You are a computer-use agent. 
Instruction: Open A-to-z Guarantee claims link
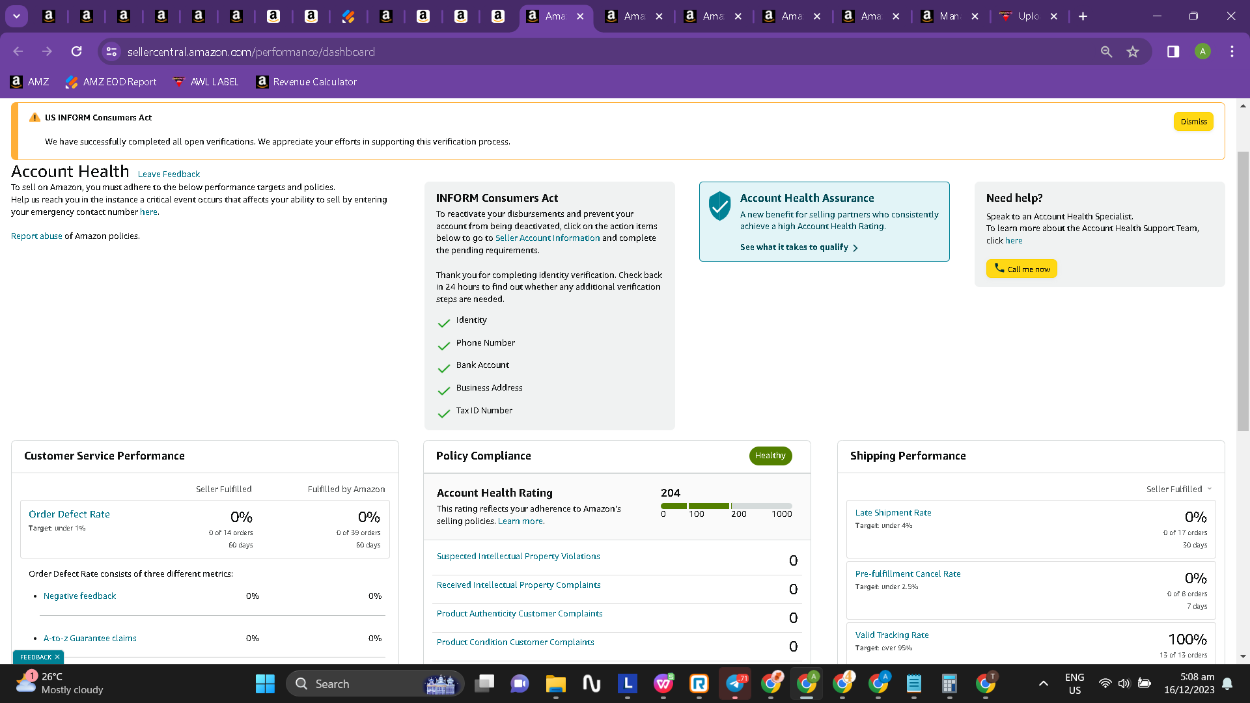tap(90, 639)
